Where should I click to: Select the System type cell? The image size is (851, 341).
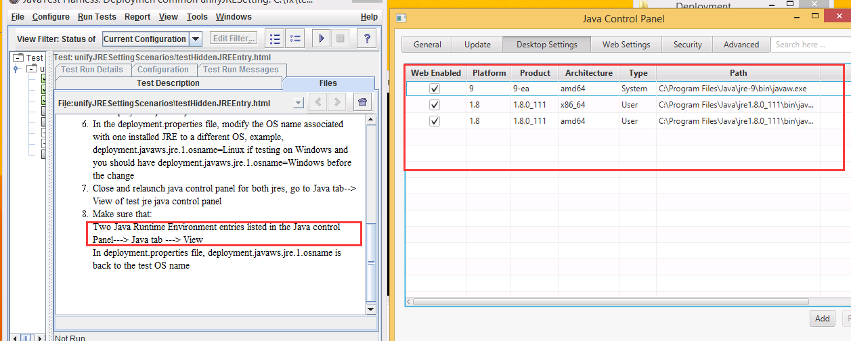pyautogui.click(x=638, y=89)
